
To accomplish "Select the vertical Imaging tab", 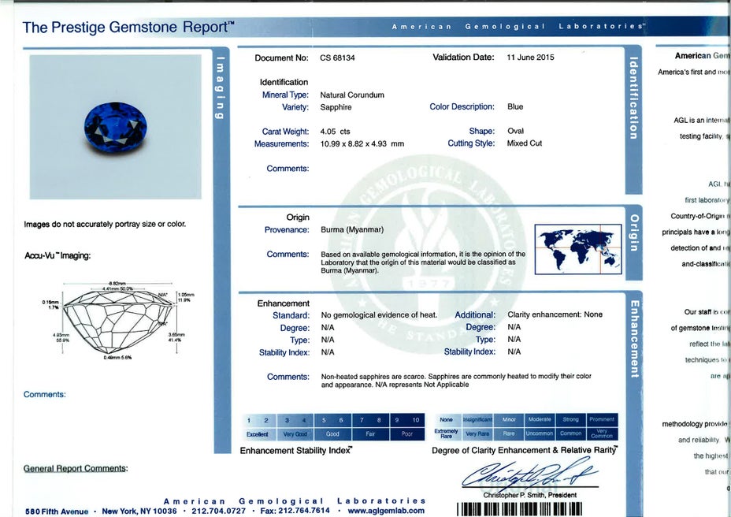I will click(x=221, y=87).
